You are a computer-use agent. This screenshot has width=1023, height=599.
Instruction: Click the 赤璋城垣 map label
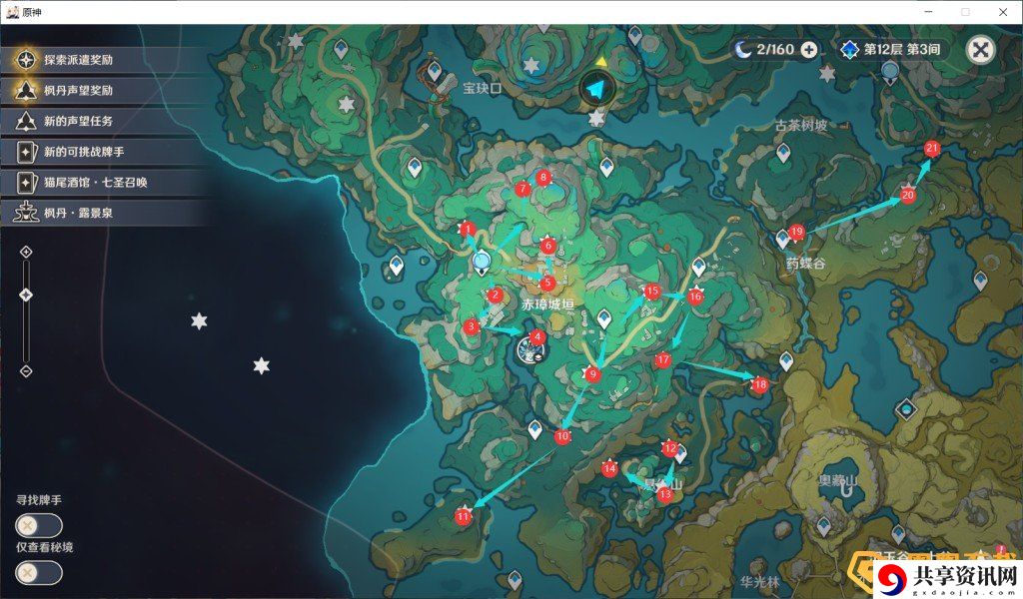pos(548,304)
